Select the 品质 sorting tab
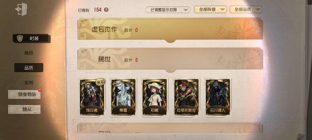The image size is (312, 140). pyautogui.click(x=29, y=68)
